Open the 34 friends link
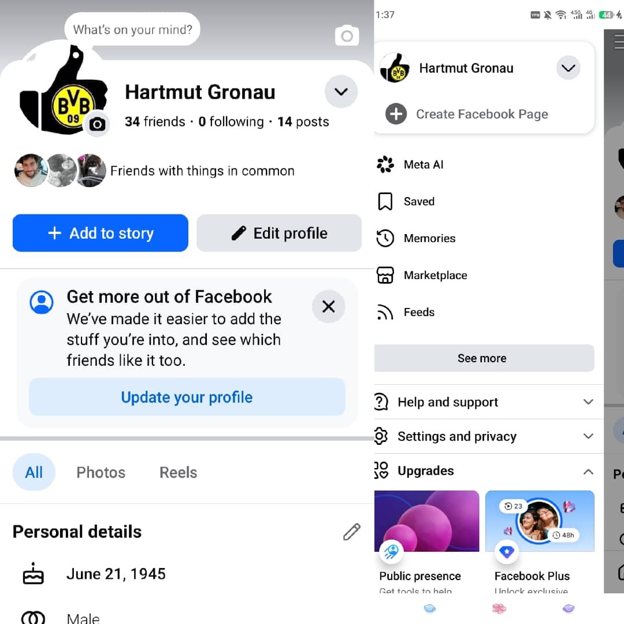This screenshot has height=624, width=624. click(155, 121)
